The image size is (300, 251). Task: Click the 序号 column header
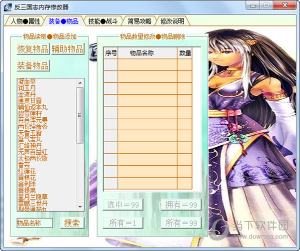click(x=111, y=53)
